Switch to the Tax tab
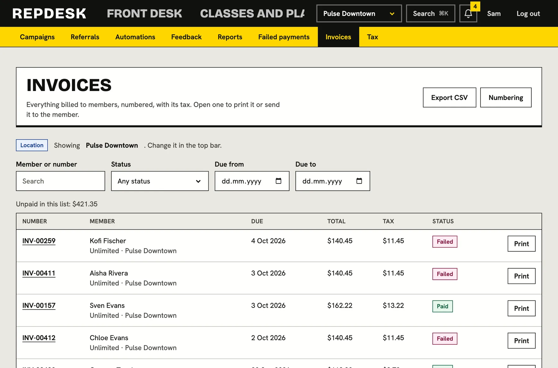 point(372,37)
